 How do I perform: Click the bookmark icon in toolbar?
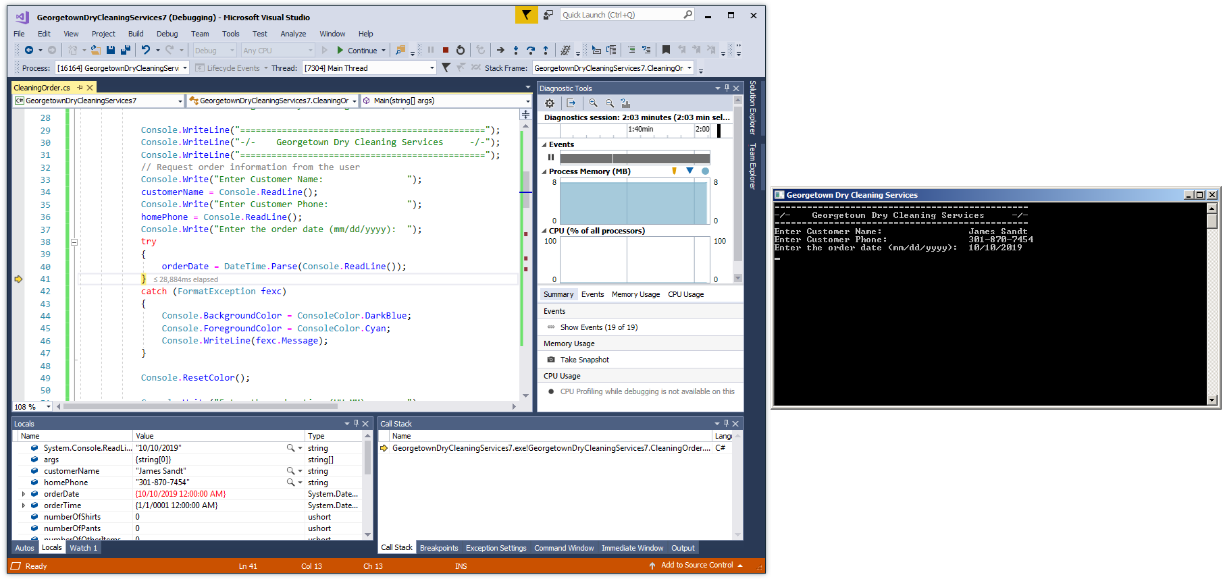click(x=666, y=50)
